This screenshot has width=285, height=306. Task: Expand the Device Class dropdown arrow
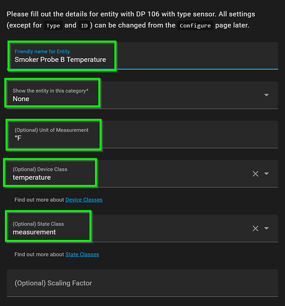pyautogui.click(x=267, y=174)
